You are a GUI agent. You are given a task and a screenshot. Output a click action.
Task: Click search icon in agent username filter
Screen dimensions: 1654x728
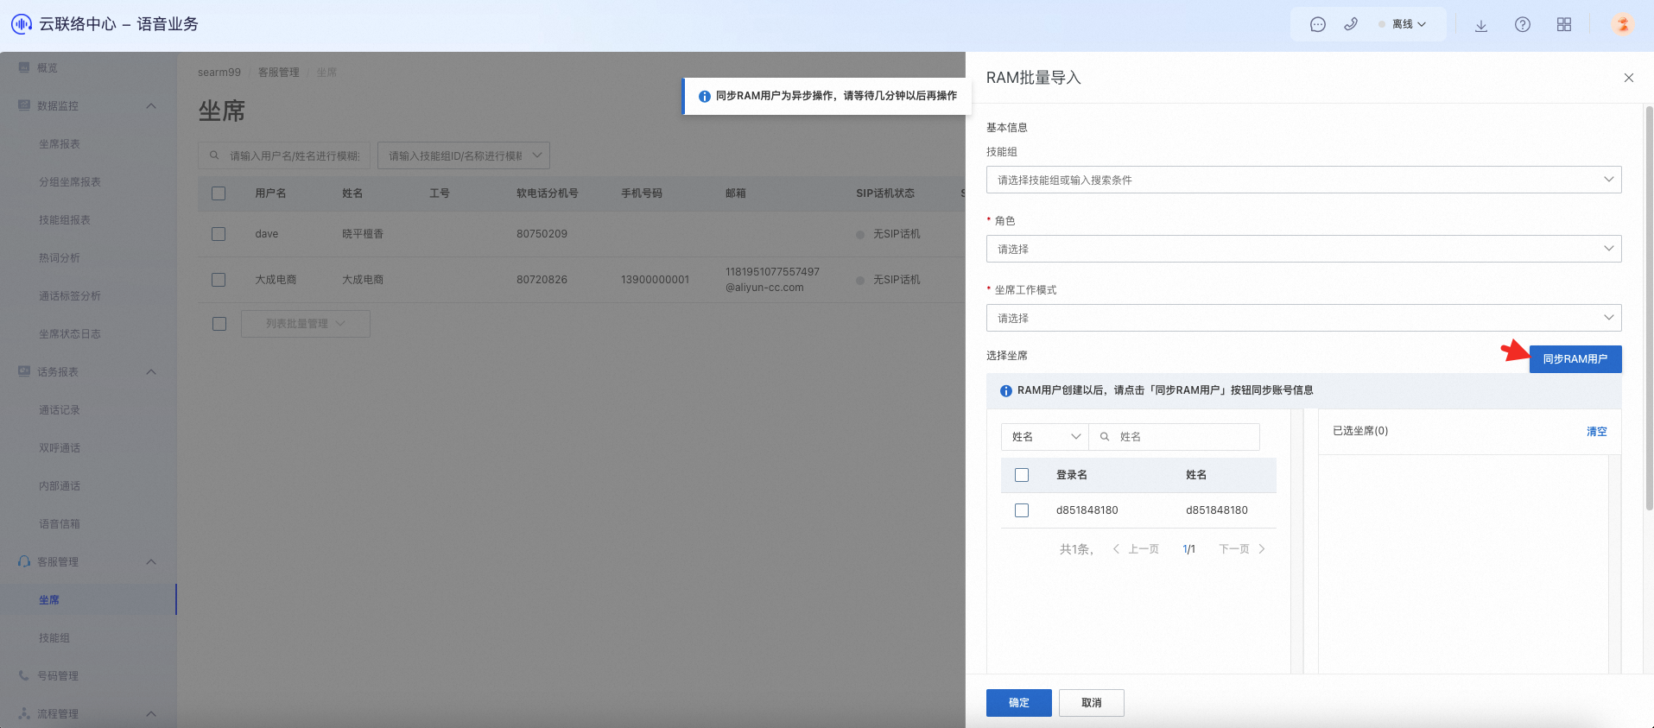pos(214,155)
